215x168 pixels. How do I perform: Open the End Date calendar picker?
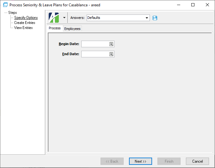click(111, 54)
